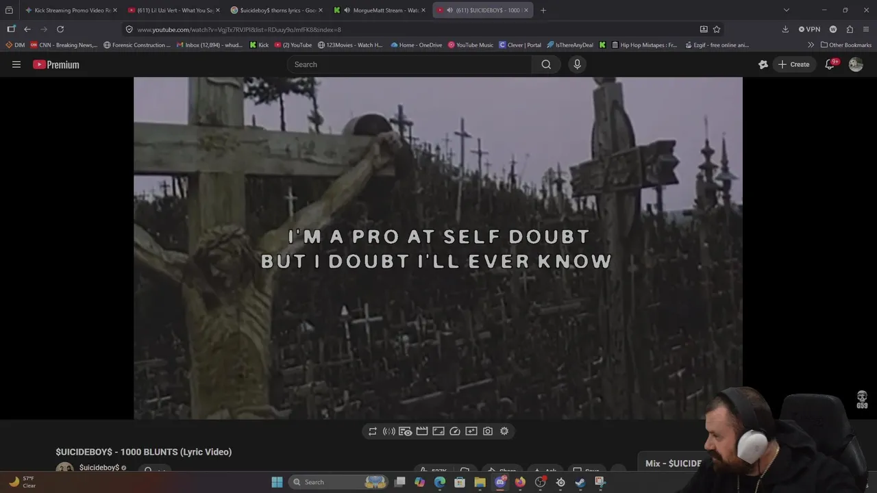
Task: Toggle cinema mode clapperboard icon
Action: coord(422,431)
